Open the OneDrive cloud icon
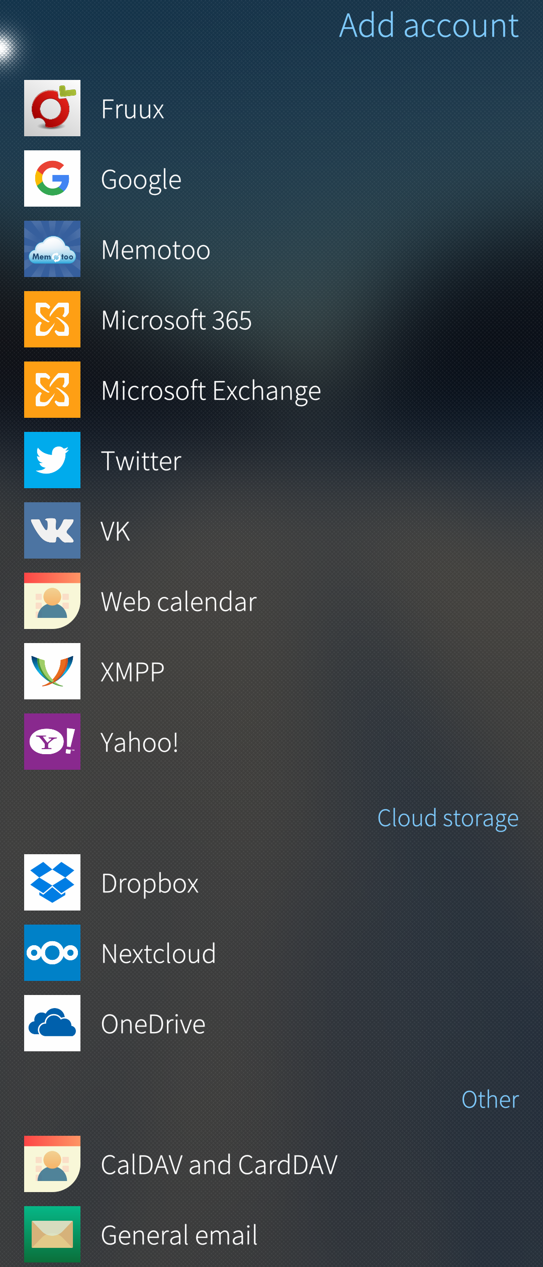Viewport: 543px width, 1267px height. 52,1023
